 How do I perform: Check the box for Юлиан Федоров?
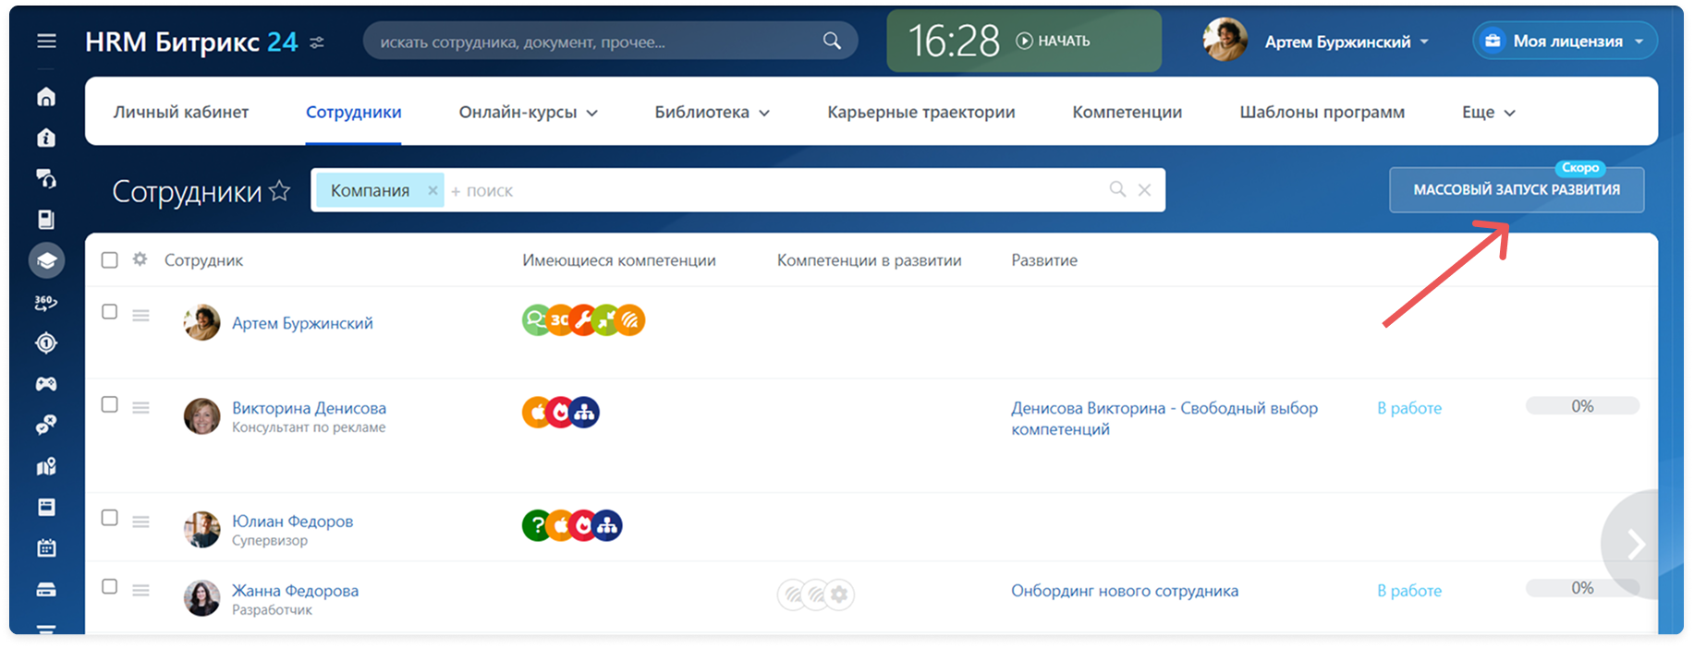[x=109, y=518]
